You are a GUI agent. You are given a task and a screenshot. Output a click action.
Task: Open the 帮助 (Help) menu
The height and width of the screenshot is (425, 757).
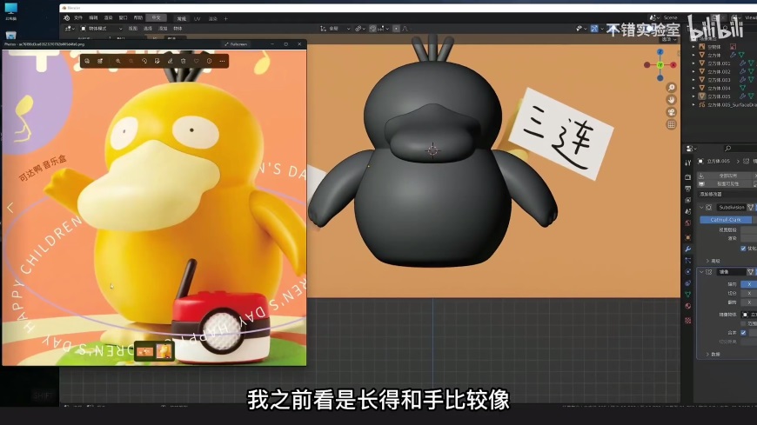tap(138, 18)
